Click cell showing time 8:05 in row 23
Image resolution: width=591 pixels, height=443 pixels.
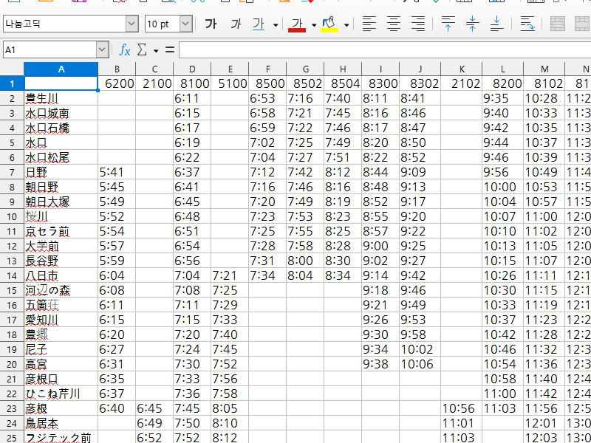230,409
